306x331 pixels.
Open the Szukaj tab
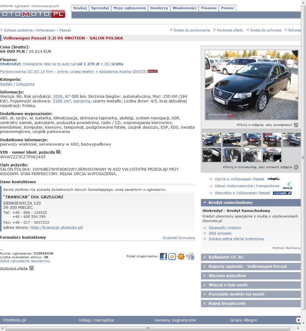pyautogui.click(x=80, y=8)
